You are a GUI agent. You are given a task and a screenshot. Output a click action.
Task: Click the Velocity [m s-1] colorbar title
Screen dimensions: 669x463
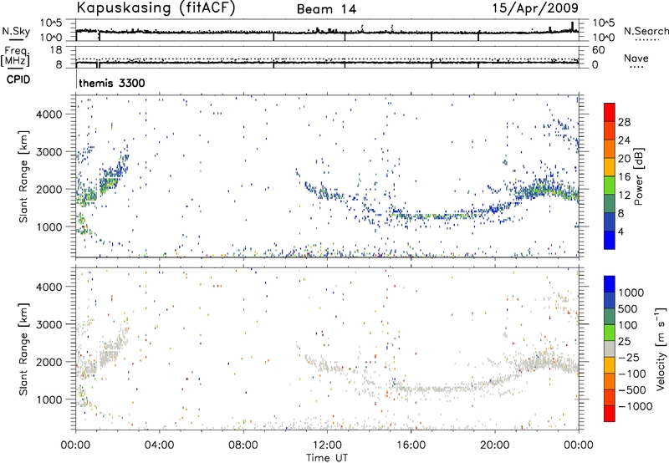click(660, 349)
